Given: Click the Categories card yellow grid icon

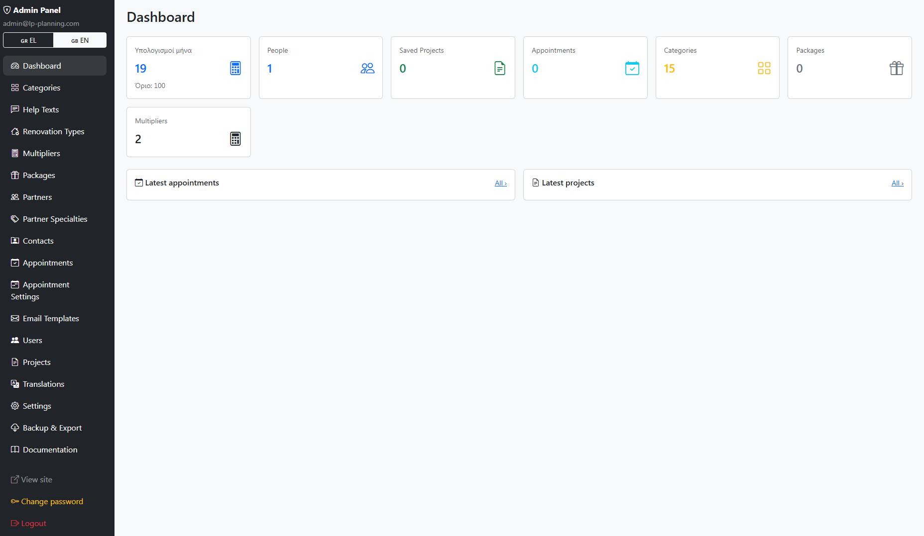Looking at the screenshot, I should (x=764, y=68).
